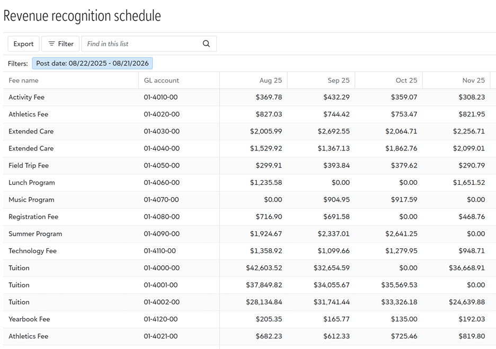The width and height of the screenshot is (496, 349).
Task: Select Tuition row with account 01-4000-00
Action: tap(19, 268)
